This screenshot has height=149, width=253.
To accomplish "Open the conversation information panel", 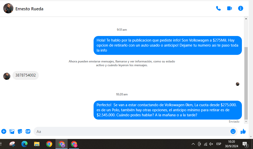I will click(x=241, y=9).
